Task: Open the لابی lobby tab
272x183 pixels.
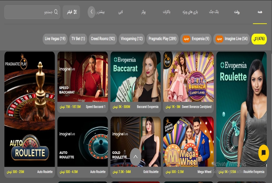Action: 120,12
